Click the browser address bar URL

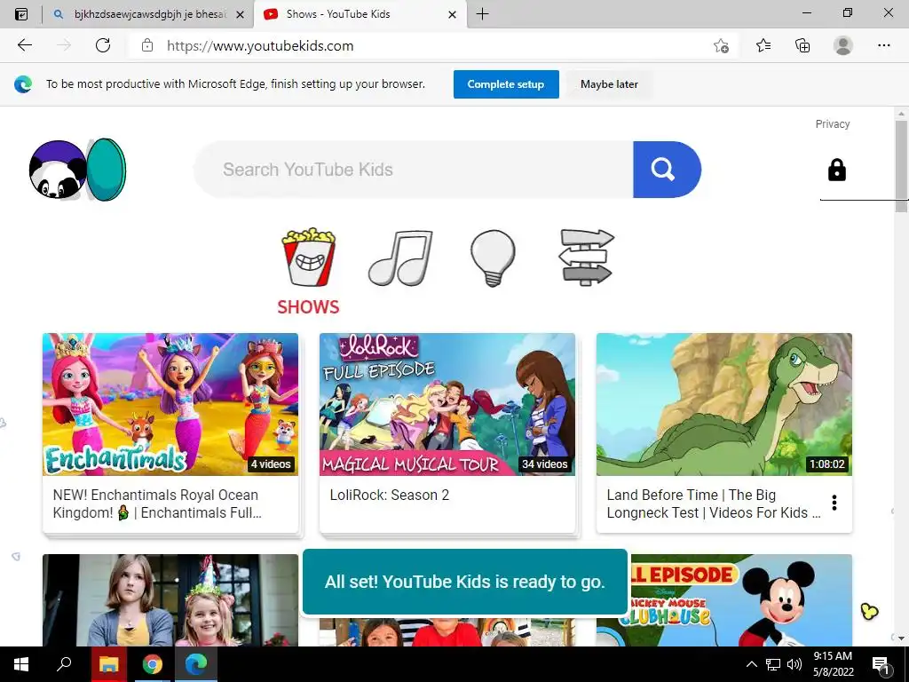pos(260,46)
